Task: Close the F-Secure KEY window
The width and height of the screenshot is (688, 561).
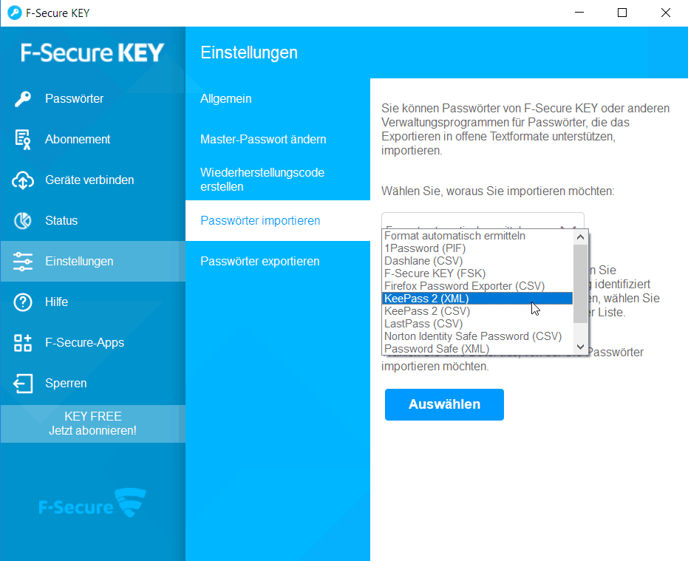Action: point(666,13)
